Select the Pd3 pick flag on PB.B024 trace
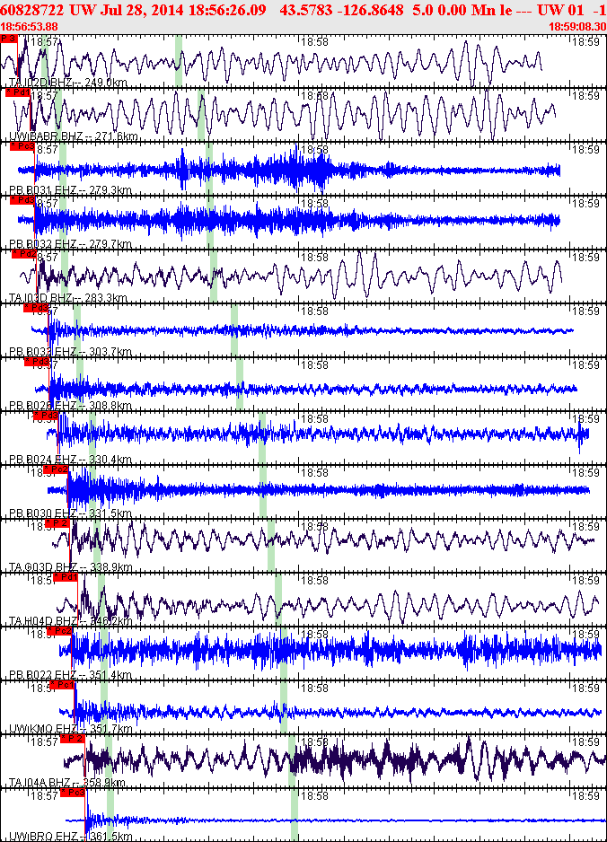Viewport: 607px width, 842px height. (x=46, y=415)
